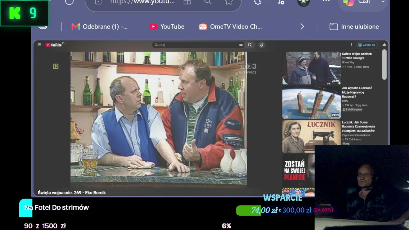Open the OmeTV Video Chat bookmark

coord(230,27)
